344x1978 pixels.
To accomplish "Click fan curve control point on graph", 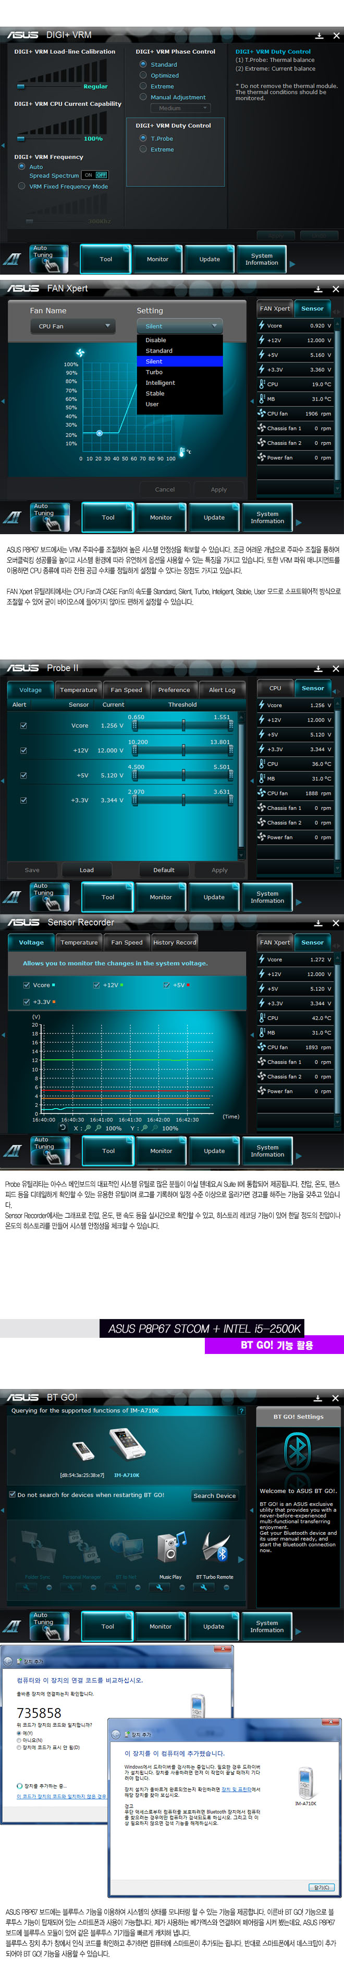I will [x=99, y=433].
